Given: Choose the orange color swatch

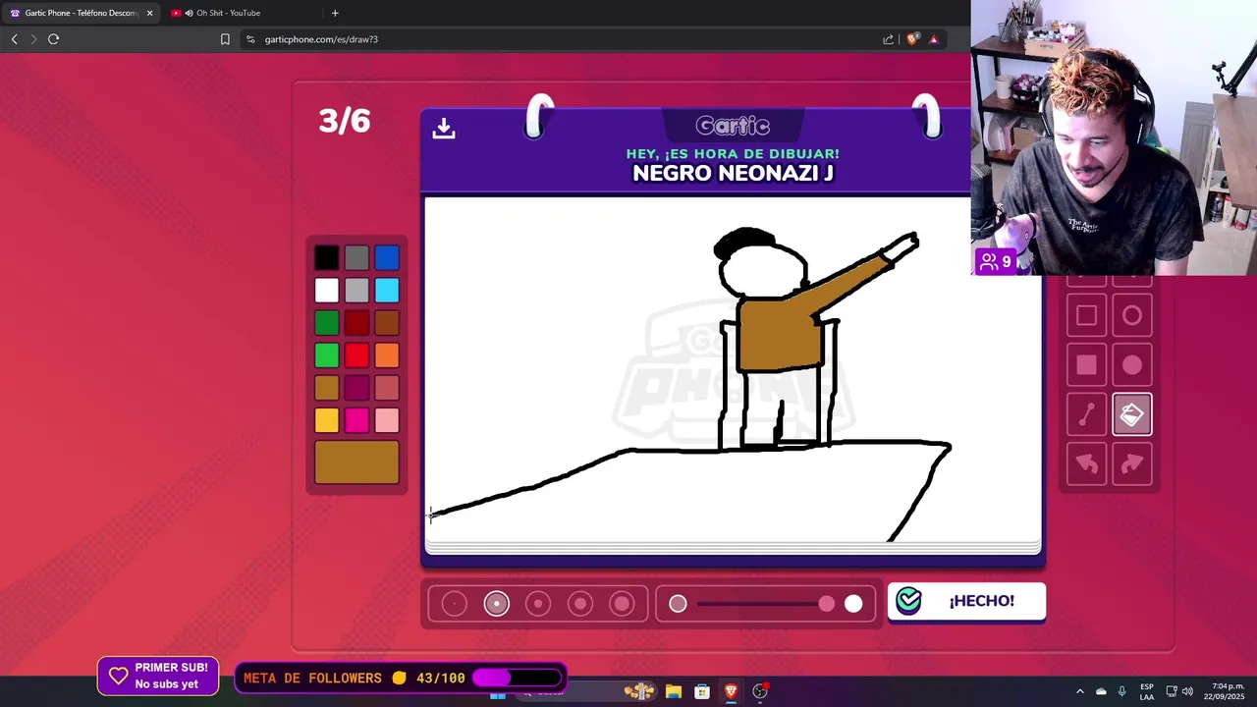Looking at the screenshot, I should tap(387, 355).
